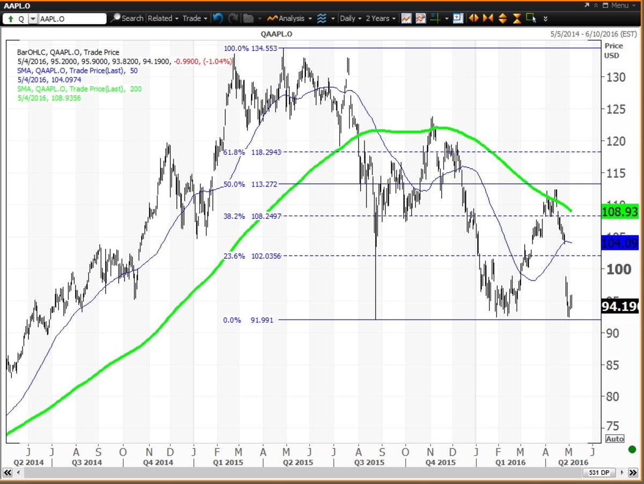Image resolution: width=644 pixels, height=484 pixels.
Task: Click the line chart toolbar icon
Action: click(406, 18)
